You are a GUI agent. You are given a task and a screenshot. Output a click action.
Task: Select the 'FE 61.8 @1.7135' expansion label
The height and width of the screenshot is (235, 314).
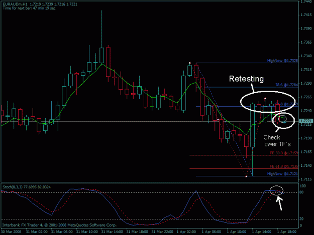pyautogui.click(x=284, y=166)
